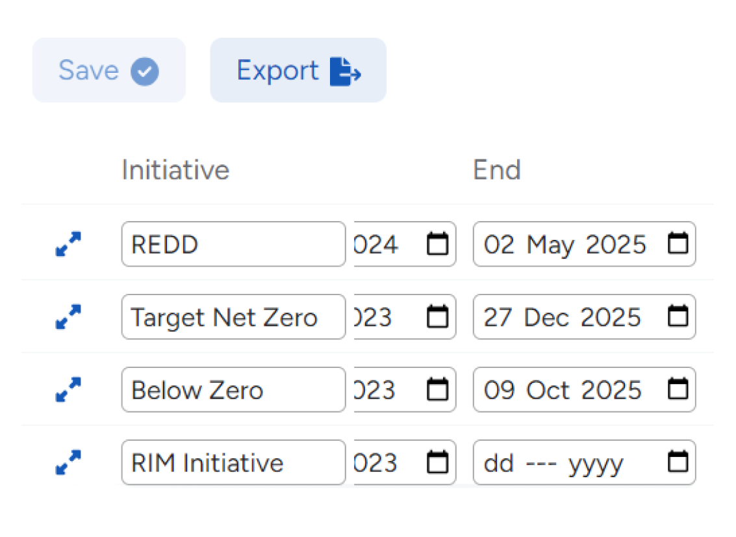736x537 pixels.
Task: Open start date calendar in RIM Initiative row
Action: point(437,463)
